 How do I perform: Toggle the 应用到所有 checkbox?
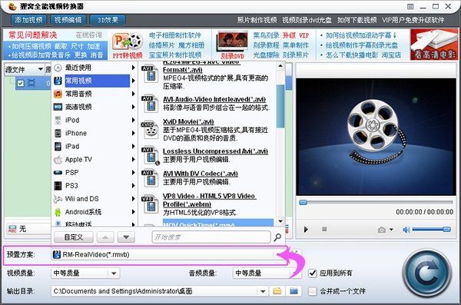pyautogui.click(x=313, y=274)
